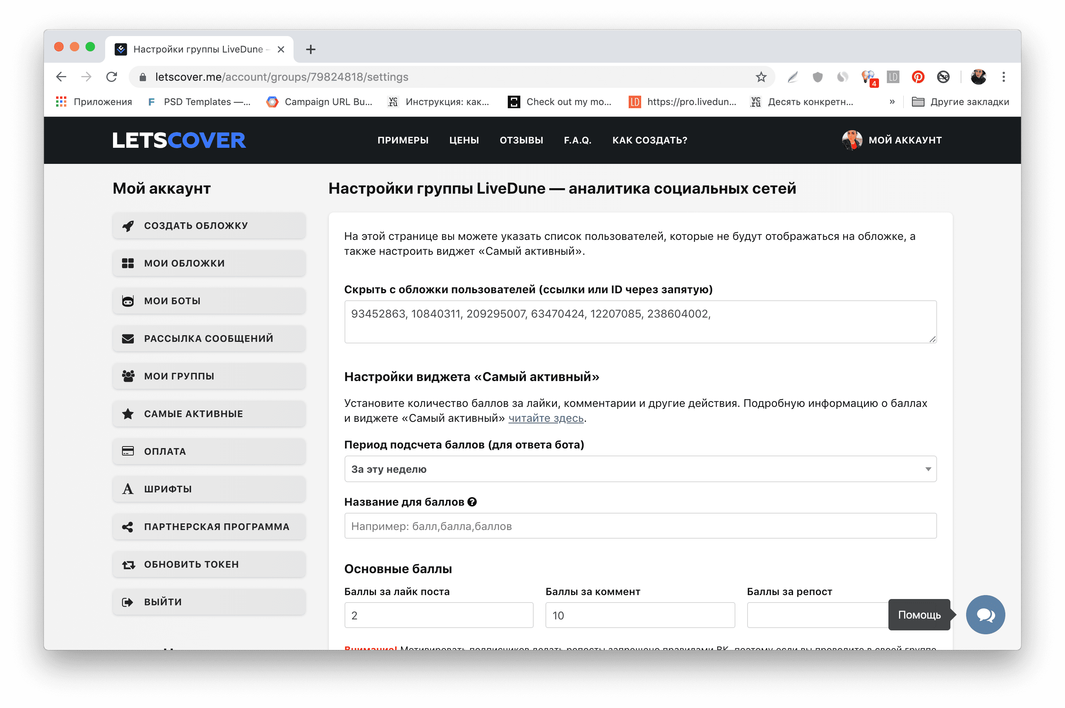Viewport: 1065px width, 708px height.
Task: Click the Название для баллов input field
Action: 640,526
